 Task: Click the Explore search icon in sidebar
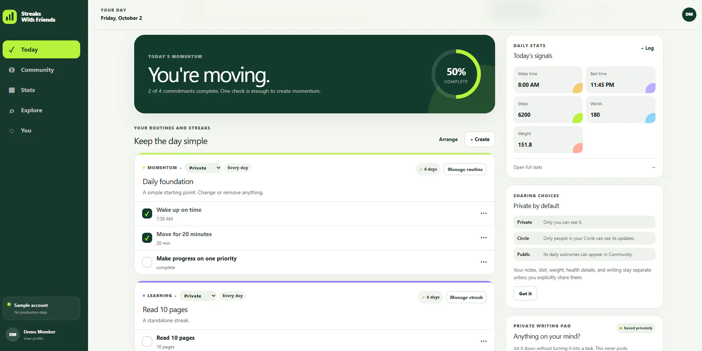(x=12, y=110)
